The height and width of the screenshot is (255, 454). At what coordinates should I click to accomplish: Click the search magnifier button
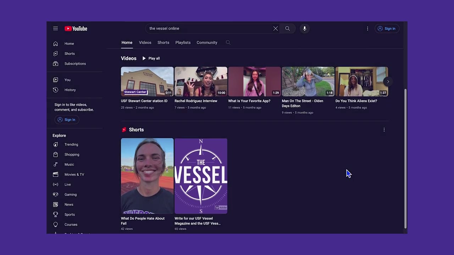pos(288,28)
